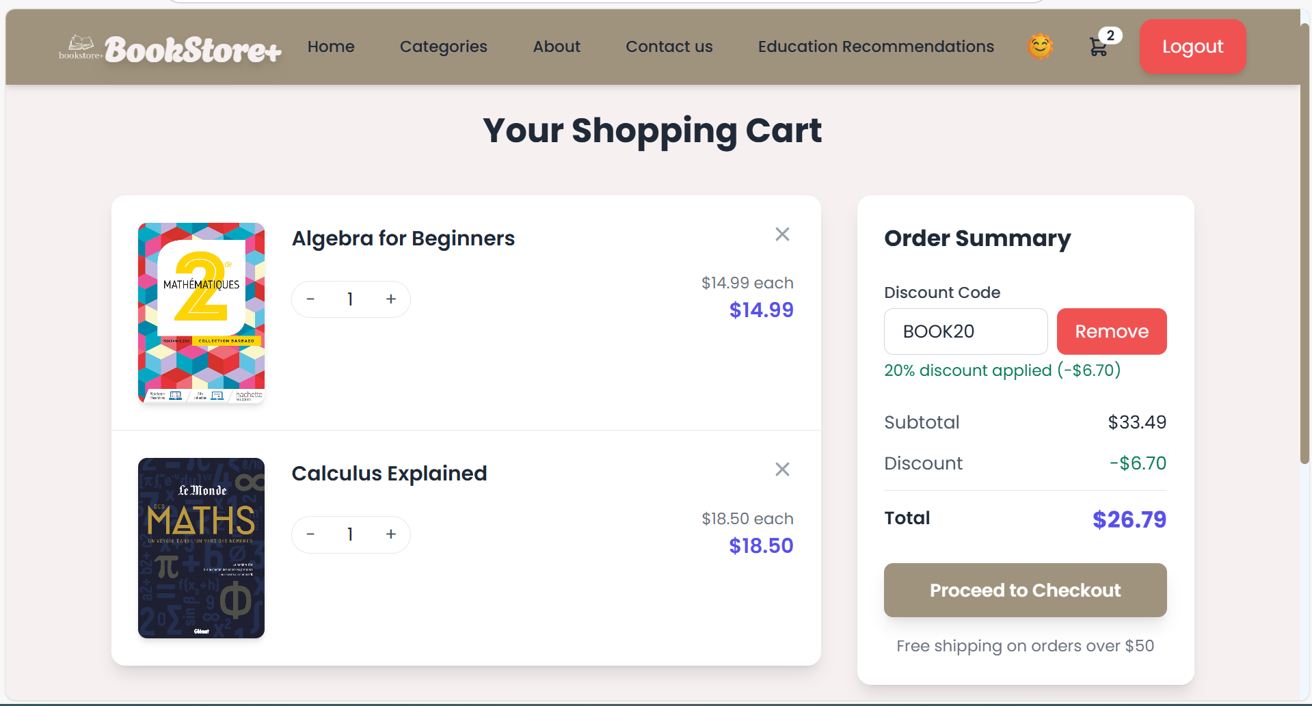Increase Algebra for Beginners quantity
1312x706 pixels.
click(x=391, y=299)
